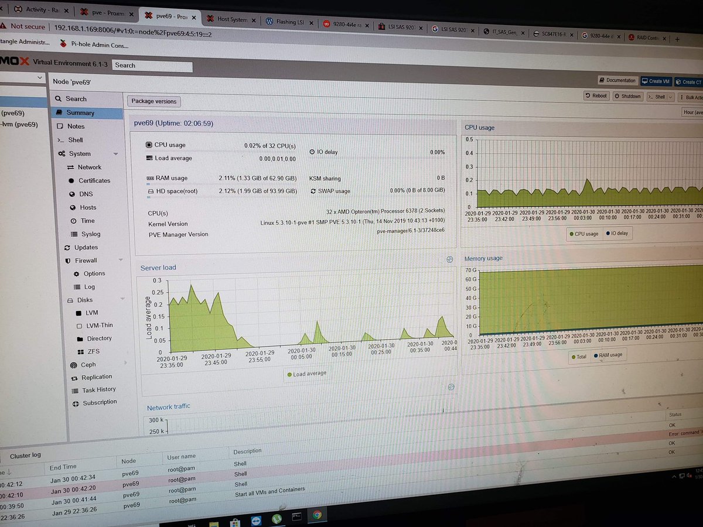703x527 pixels.
Task: Switch to the 'Flashing LSI' browser tab
Action: [290, 22]
